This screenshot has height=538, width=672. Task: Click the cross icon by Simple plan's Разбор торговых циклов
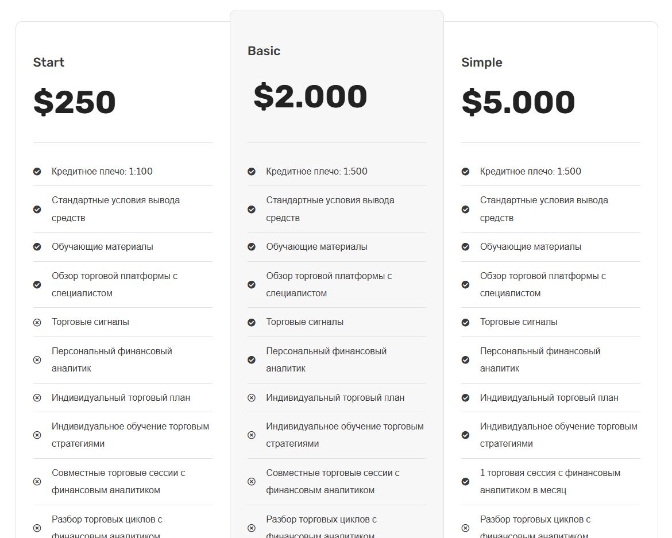465,528
